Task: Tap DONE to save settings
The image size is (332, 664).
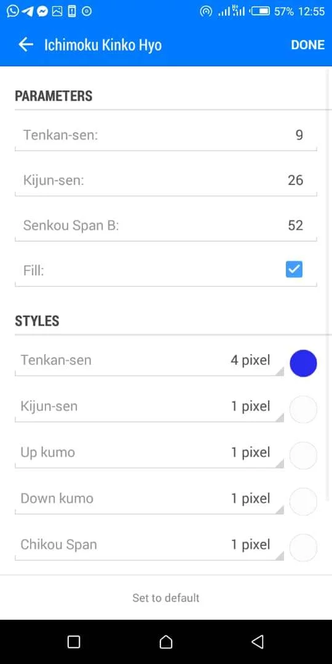Action: [x=308, y=45]
